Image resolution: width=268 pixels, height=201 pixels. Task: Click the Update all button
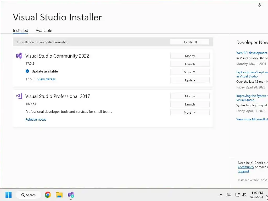pos(190,42)
